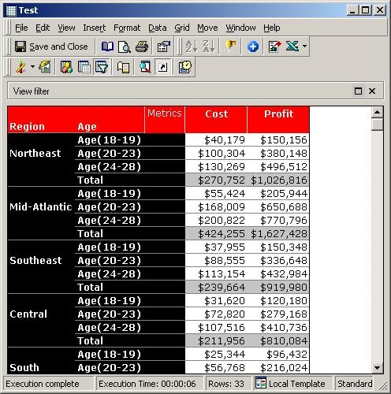Open the Edit menu
Viewport: 391px width, 394px height.
tap(43, 28)
